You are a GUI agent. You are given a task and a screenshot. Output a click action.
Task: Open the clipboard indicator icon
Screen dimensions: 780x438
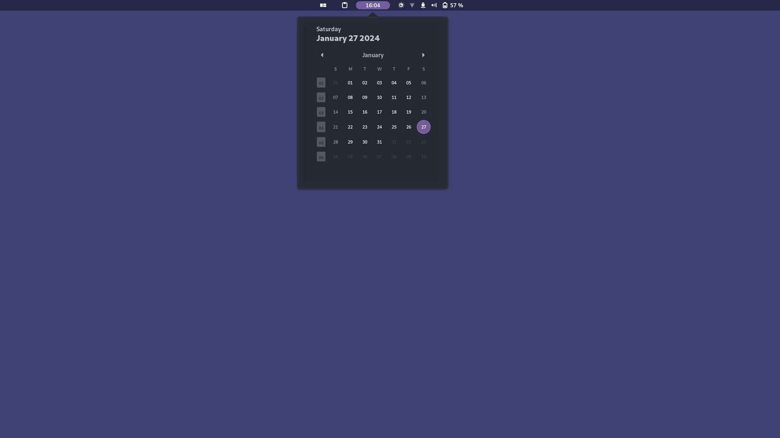344,5
